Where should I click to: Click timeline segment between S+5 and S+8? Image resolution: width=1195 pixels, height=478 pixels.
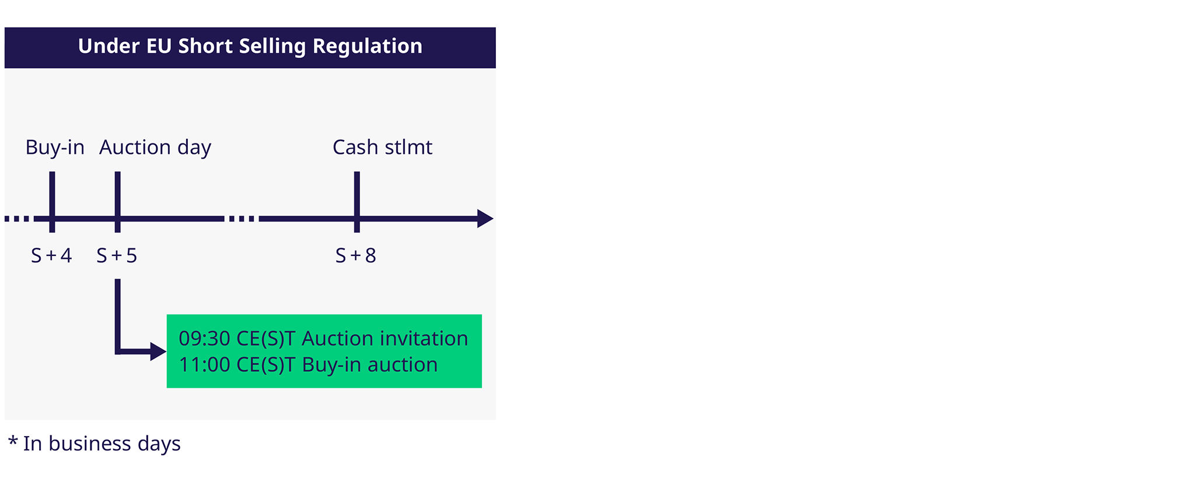[x=238, y=219]
